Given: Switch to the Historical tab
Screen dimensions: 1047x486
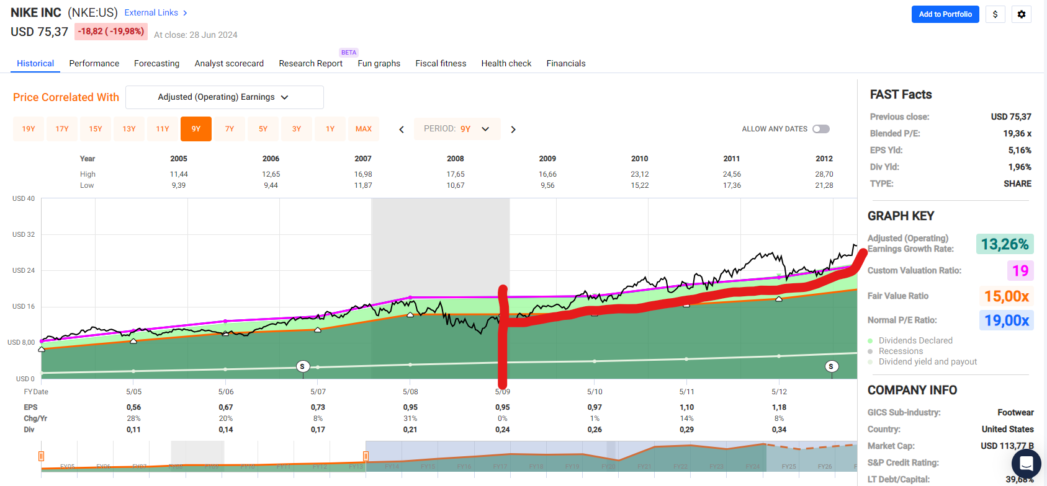Looking at the screenshot, I should click(35, 63).
